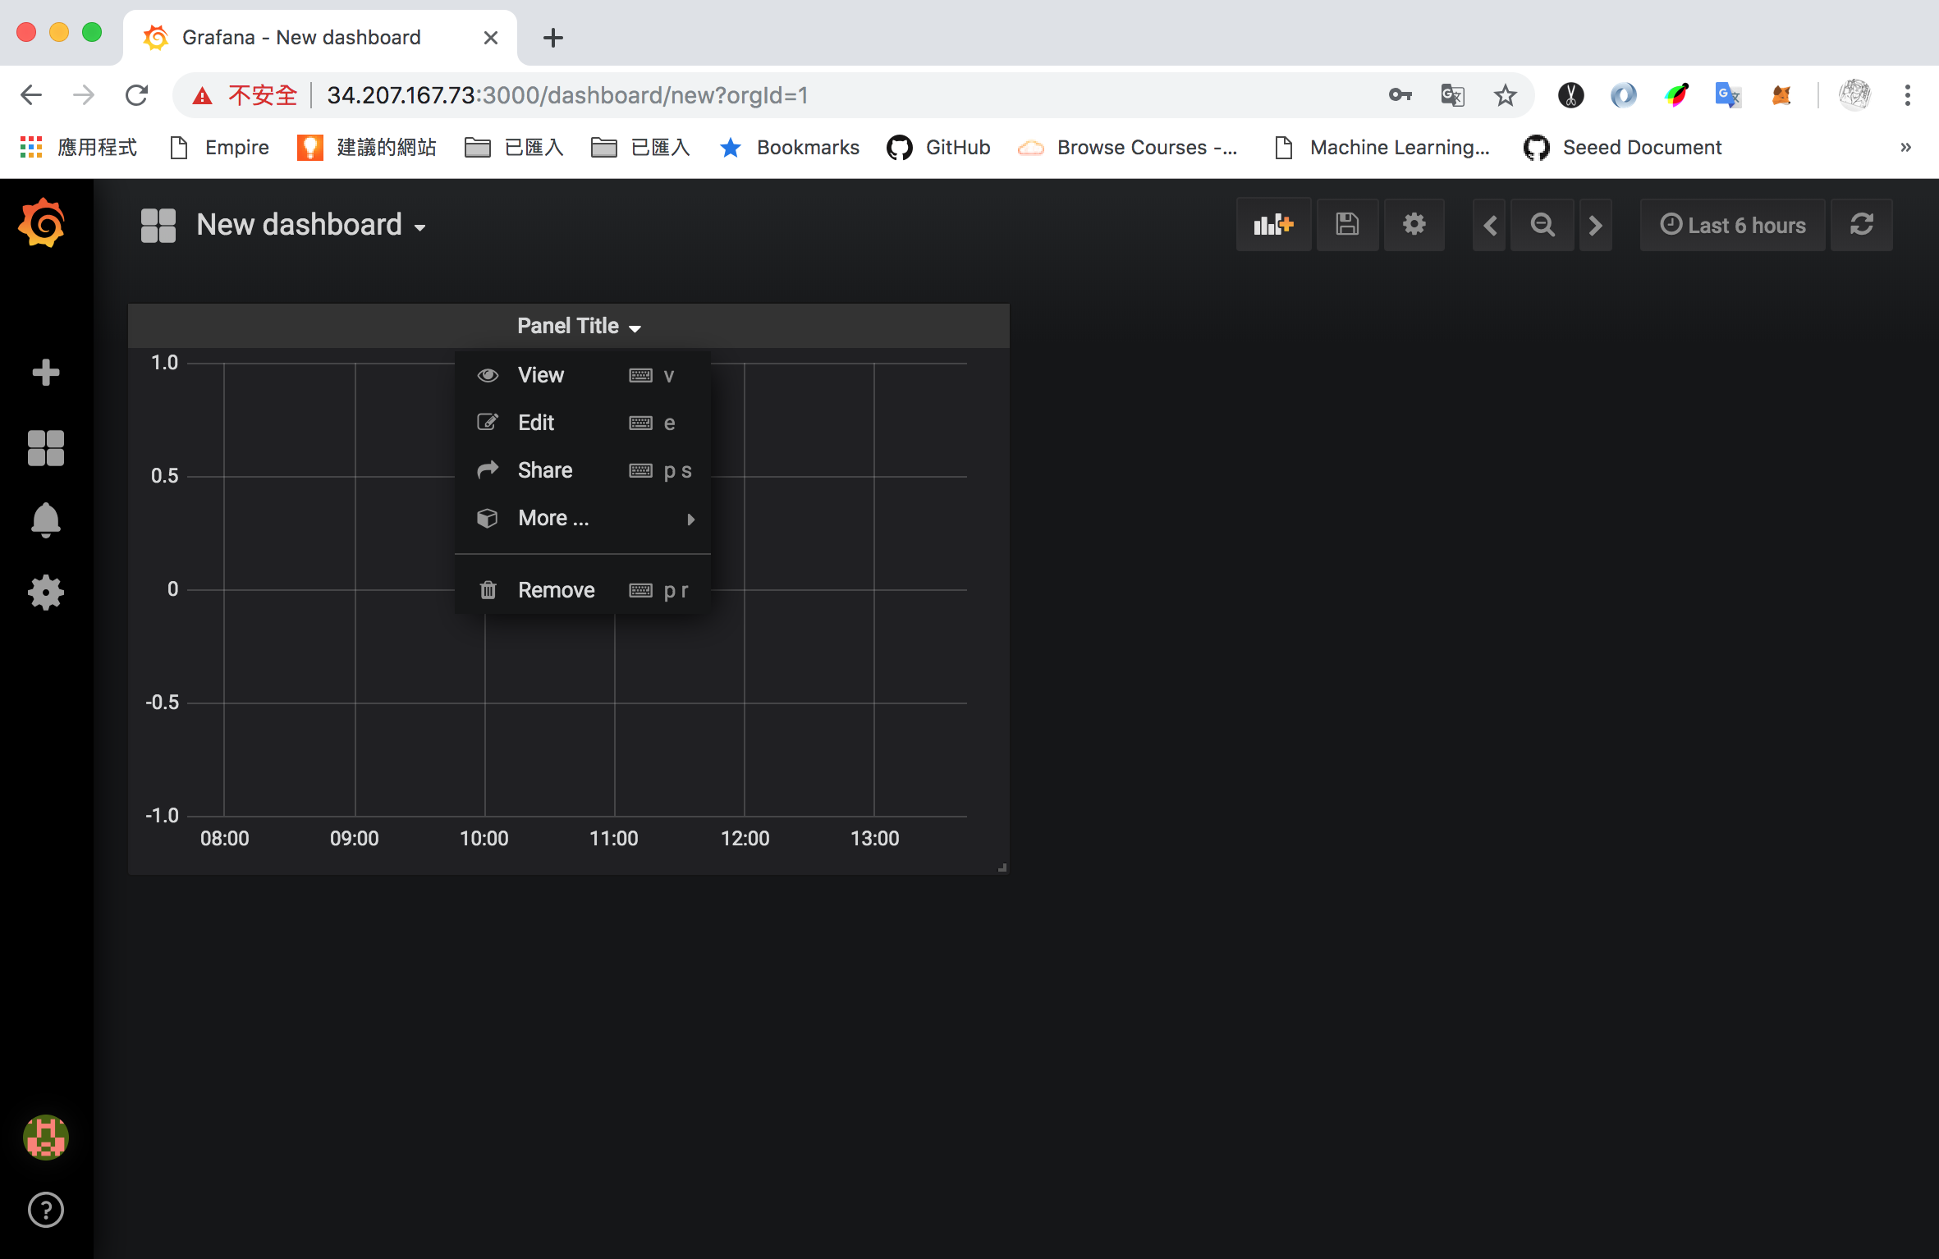The image size is (1939, 1259).
Task: Refresh the dashboard with refresh icon
Action: [x=1861, y=225]
